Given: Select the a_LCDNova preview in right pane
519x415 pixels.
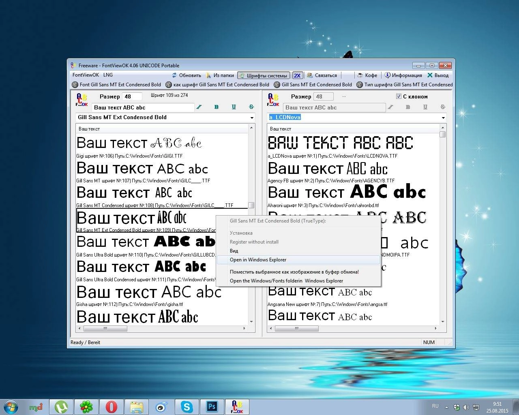Looking at the screenshot, I should click(x=353, y=146).
